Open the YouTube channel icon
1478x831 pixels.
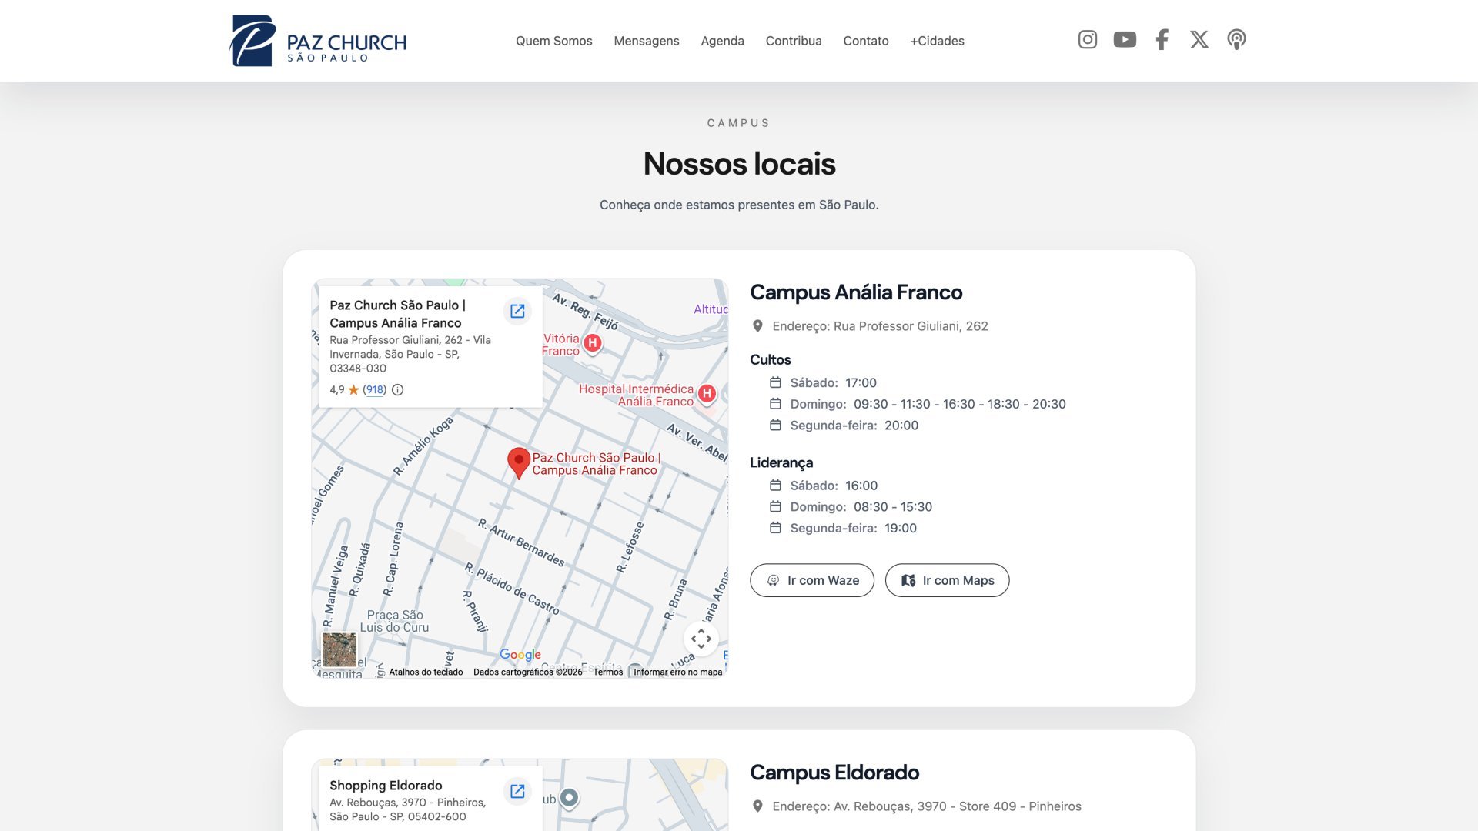tap(1125, 39)
